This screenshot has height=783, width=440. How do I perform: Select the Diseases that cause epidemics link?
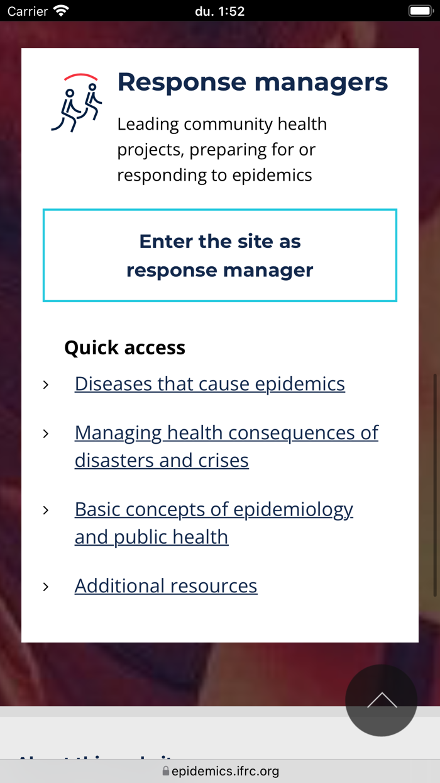pyautogui.click(x=209, y=384)
